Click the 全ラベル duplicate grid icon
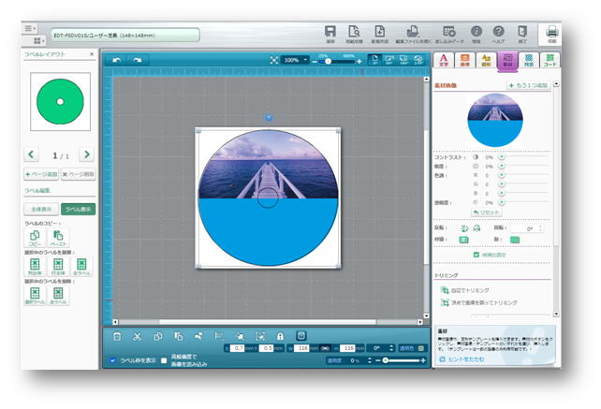Image resolution: width=601 pixels, height=409 pixels. coord(81,267)
